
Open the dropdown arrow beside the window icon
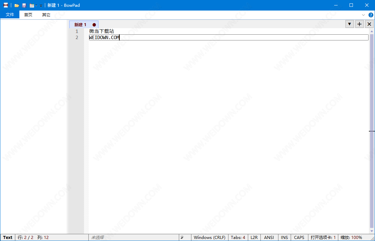pyautogui.click(x=36, y=5)
